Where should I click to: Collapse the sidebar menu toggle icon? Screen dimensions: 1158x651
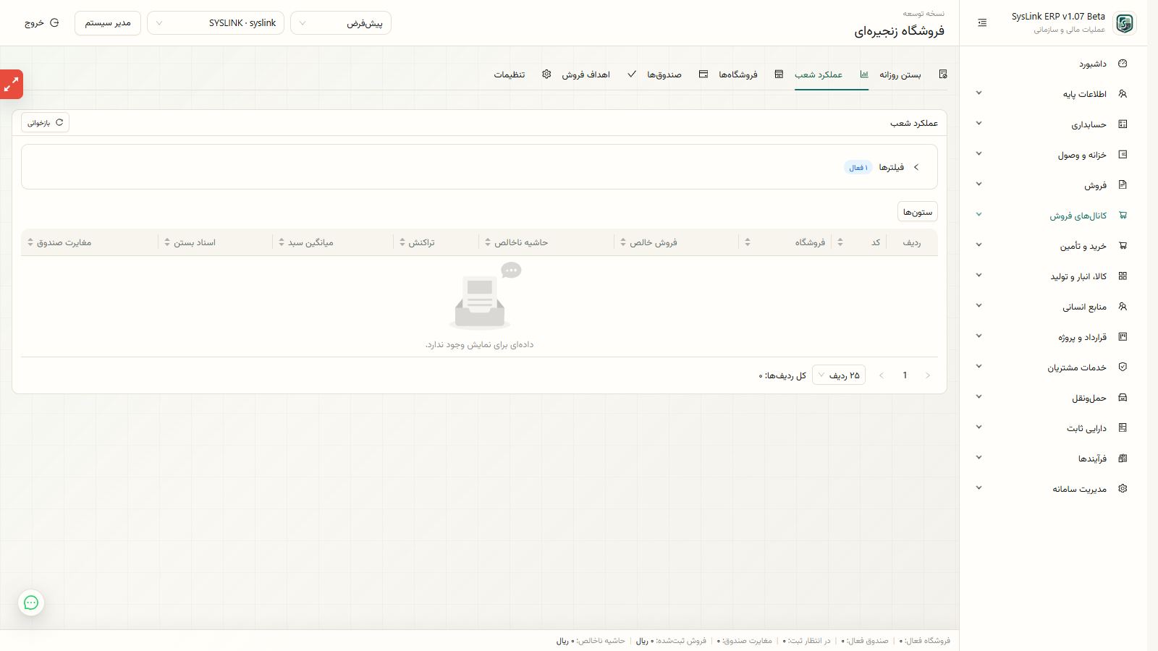tap(982, 23)
